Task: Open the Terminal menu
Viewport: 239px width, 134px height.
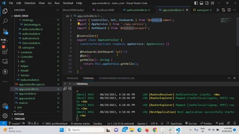Action: pyautogui.click(x=68, y=3)
